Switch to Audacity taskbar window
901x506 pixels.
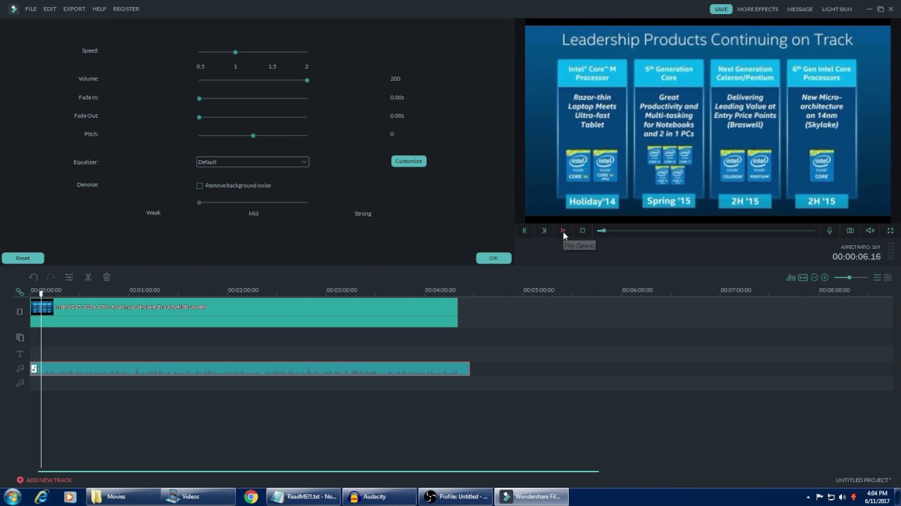379,497
